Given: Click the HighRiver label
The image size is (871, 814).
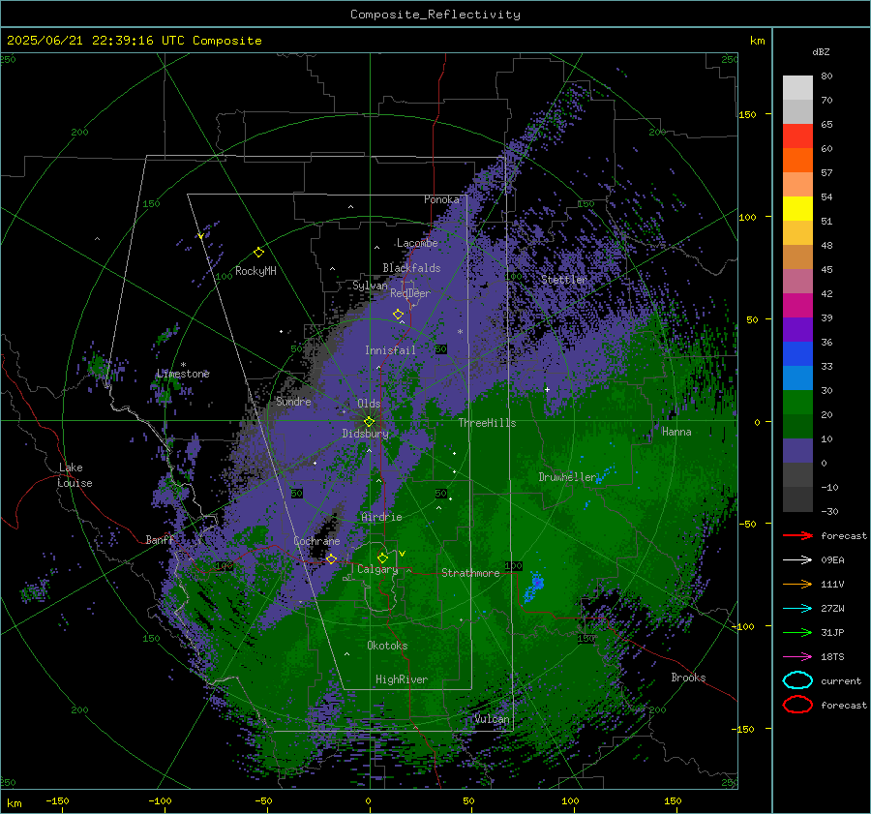Looking at the screenshot, I should [402, 679].
